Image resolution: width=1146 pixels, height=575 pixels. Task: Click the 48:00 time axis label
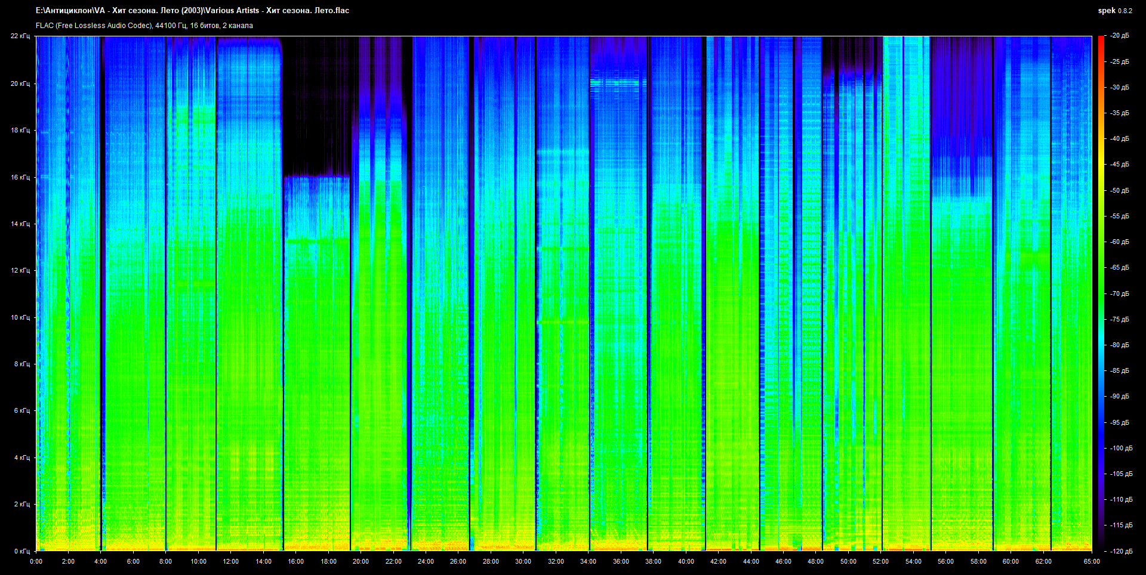coord(815,561)
